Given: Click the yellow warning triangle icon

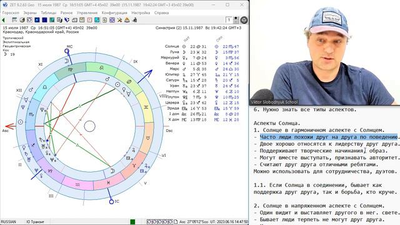Looking at the screenshot, I should [127, 20].
